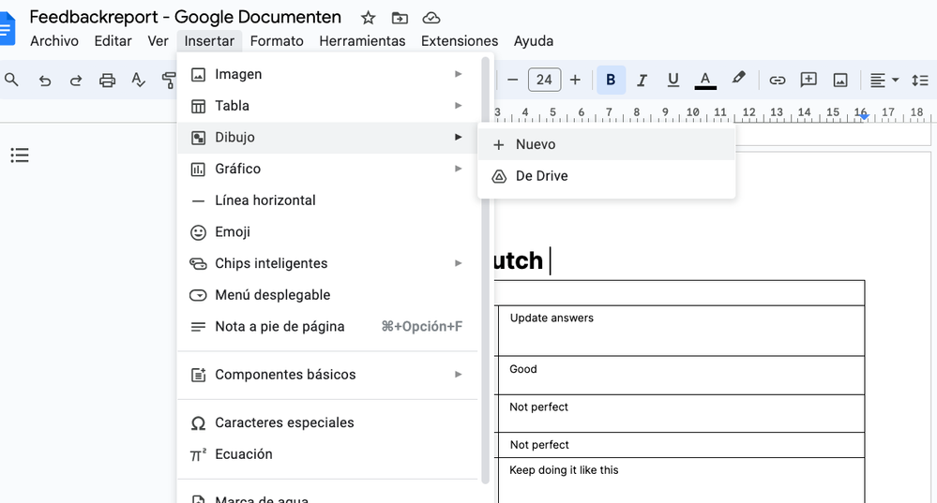Screen dimensions: 937x503
Task: Open the text alignment dropdown
Action: coord(884,80)
